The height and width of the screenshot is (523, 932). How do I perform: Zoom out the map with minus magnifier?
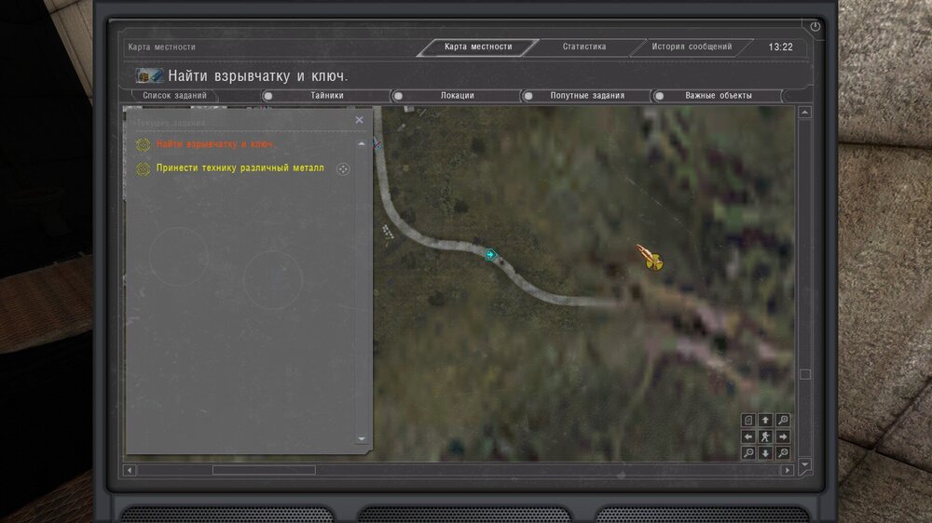pos(748,453)
